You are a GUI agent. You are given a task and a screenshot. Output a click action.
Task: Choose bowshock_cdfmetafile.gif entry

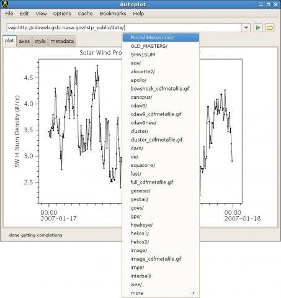tap(161, 89)
